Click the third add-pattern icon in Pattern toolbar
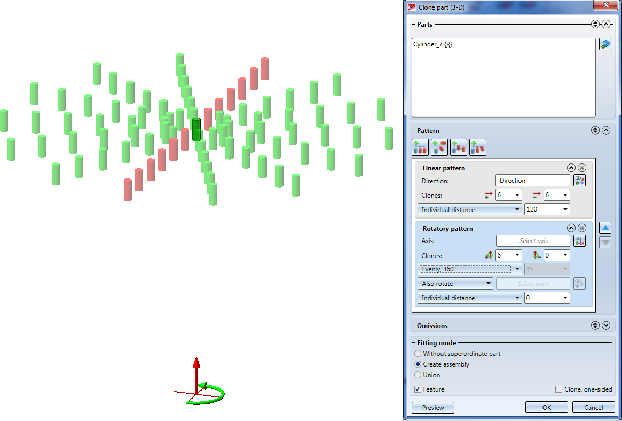 pyautogui.click(x=459, y=147)
